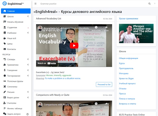The image size is (158, 116).
Task: Click the spell-check icon for Словарь
Action: [5, 59]
